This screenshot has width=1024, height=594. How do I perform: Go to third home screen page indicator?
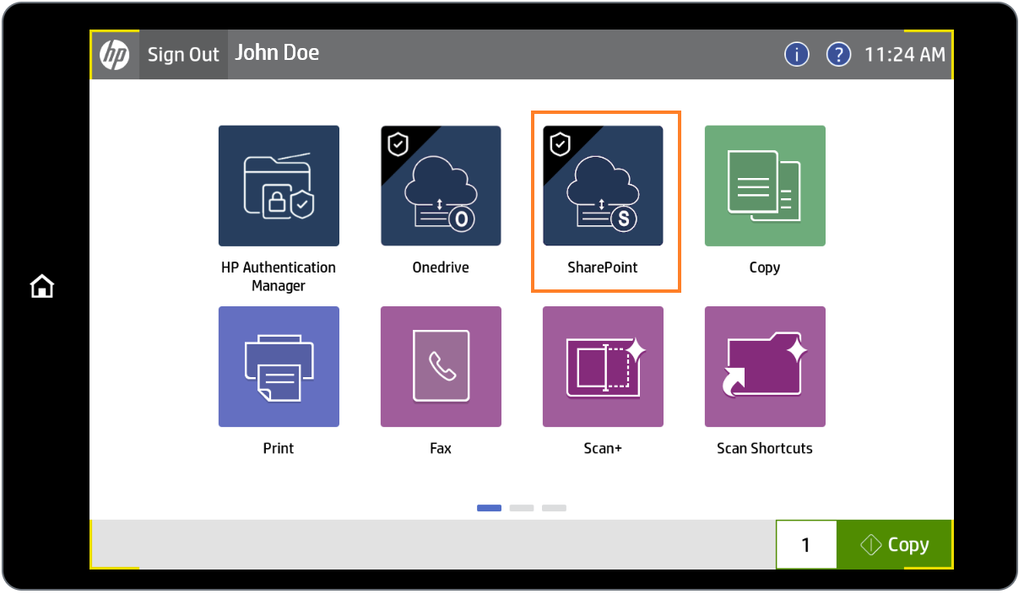(x=554, y=508)
